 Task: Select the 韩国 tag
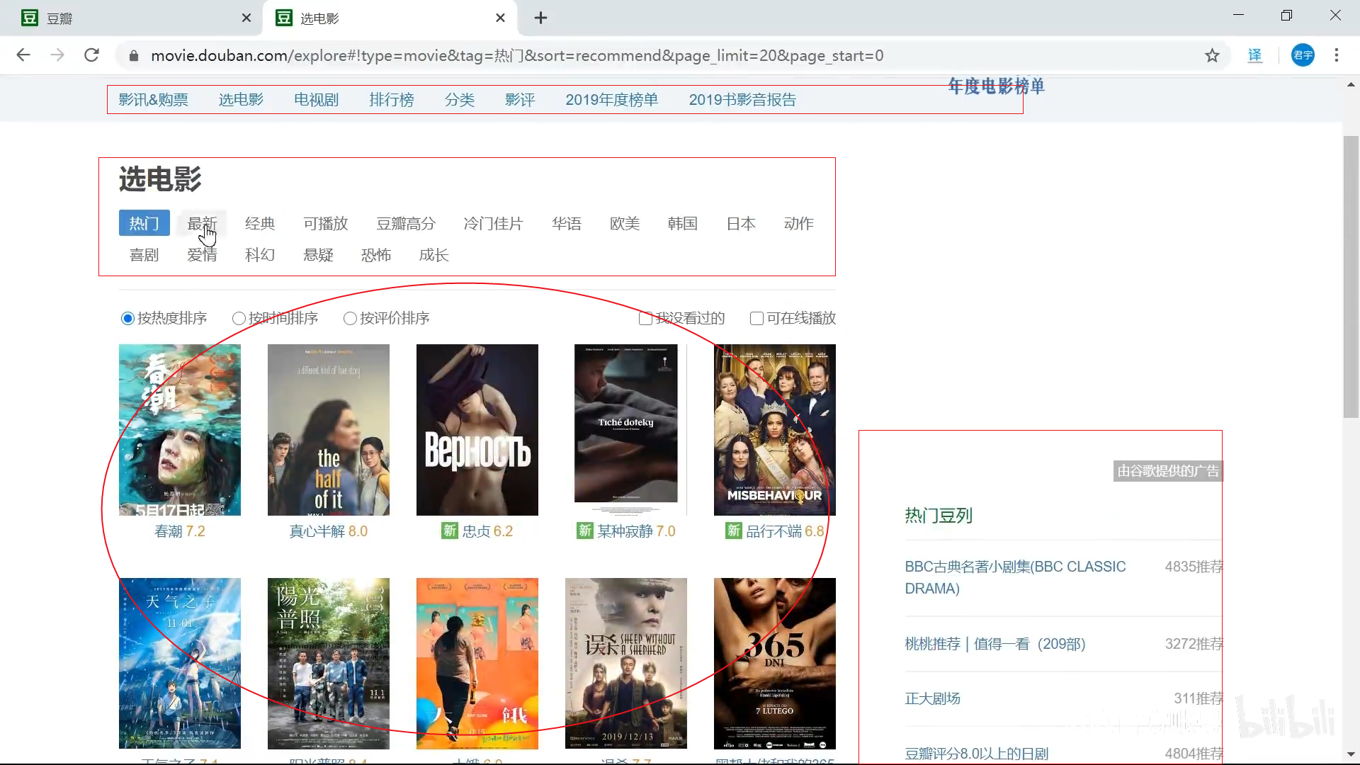coord(683,223)
